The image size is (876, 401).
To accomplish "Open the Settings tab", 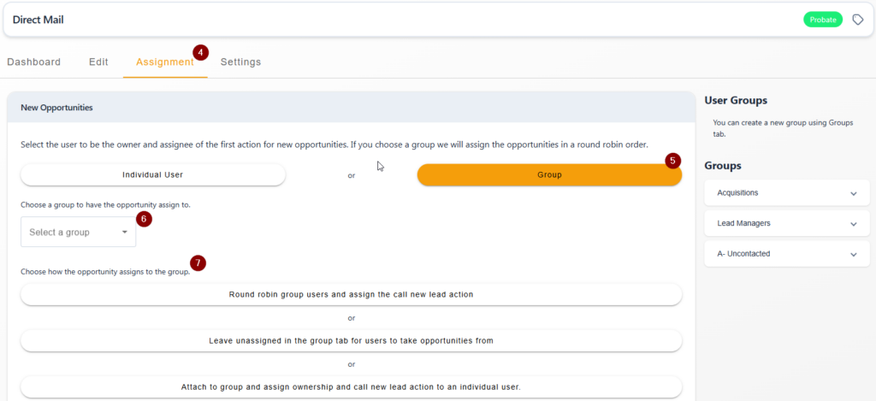I will click(240, 62).
